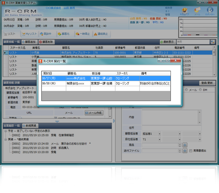Screen dimensions: 219x193
Task: Click into the 内容 text area
Action: click(x=170, y=117)
